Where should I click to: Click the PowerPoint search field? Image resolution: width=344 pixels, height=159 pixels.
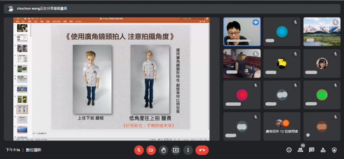[x=191, y=18]
